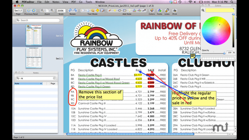Image resolution: width=249 pixels, height=140 pixels.
Task: Add a strike-out note
Action: tap(139, 11)
